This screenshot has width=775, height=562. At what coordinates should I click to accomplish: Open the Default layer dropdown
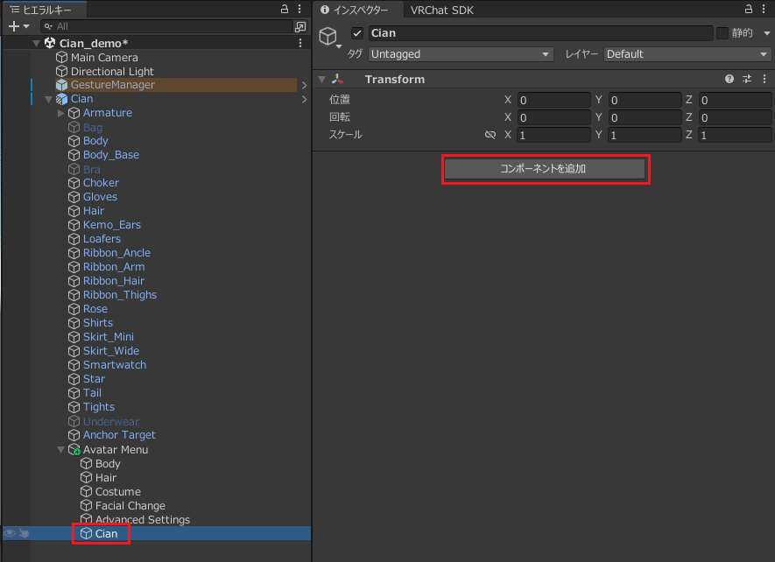coord(687,54)
